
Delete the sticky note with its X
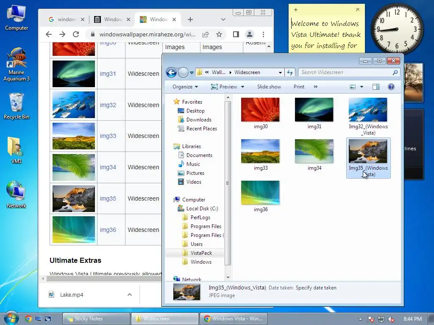point(358,10)
